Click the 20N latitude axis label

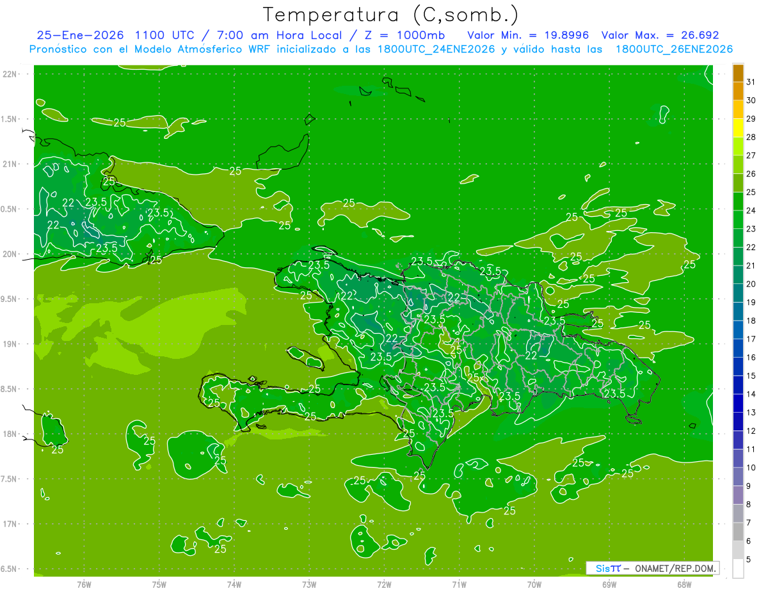tap(10, 254)
